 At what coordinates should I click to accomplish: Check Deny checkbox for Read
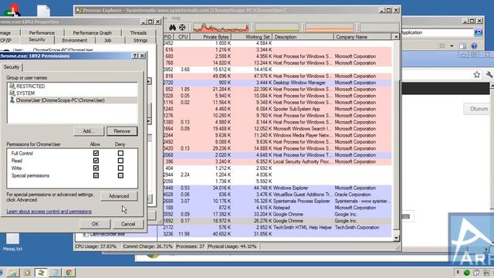120,161
